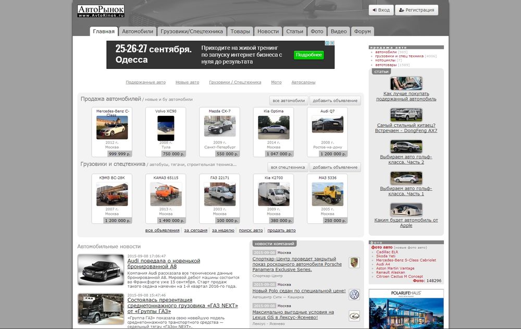Click добавить объявление in trucks section
This screenshot has width=521, height=329.
335,167
